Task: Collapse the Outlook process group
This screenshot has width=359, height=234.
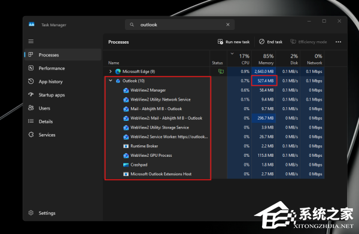Action: 110,81
